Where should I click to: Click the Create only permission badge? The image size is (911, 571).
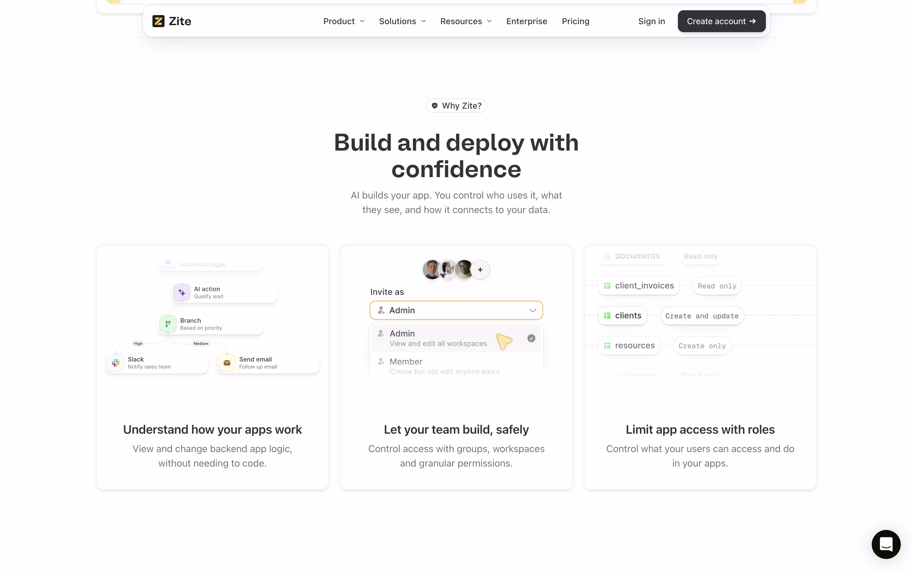[702, 346]
